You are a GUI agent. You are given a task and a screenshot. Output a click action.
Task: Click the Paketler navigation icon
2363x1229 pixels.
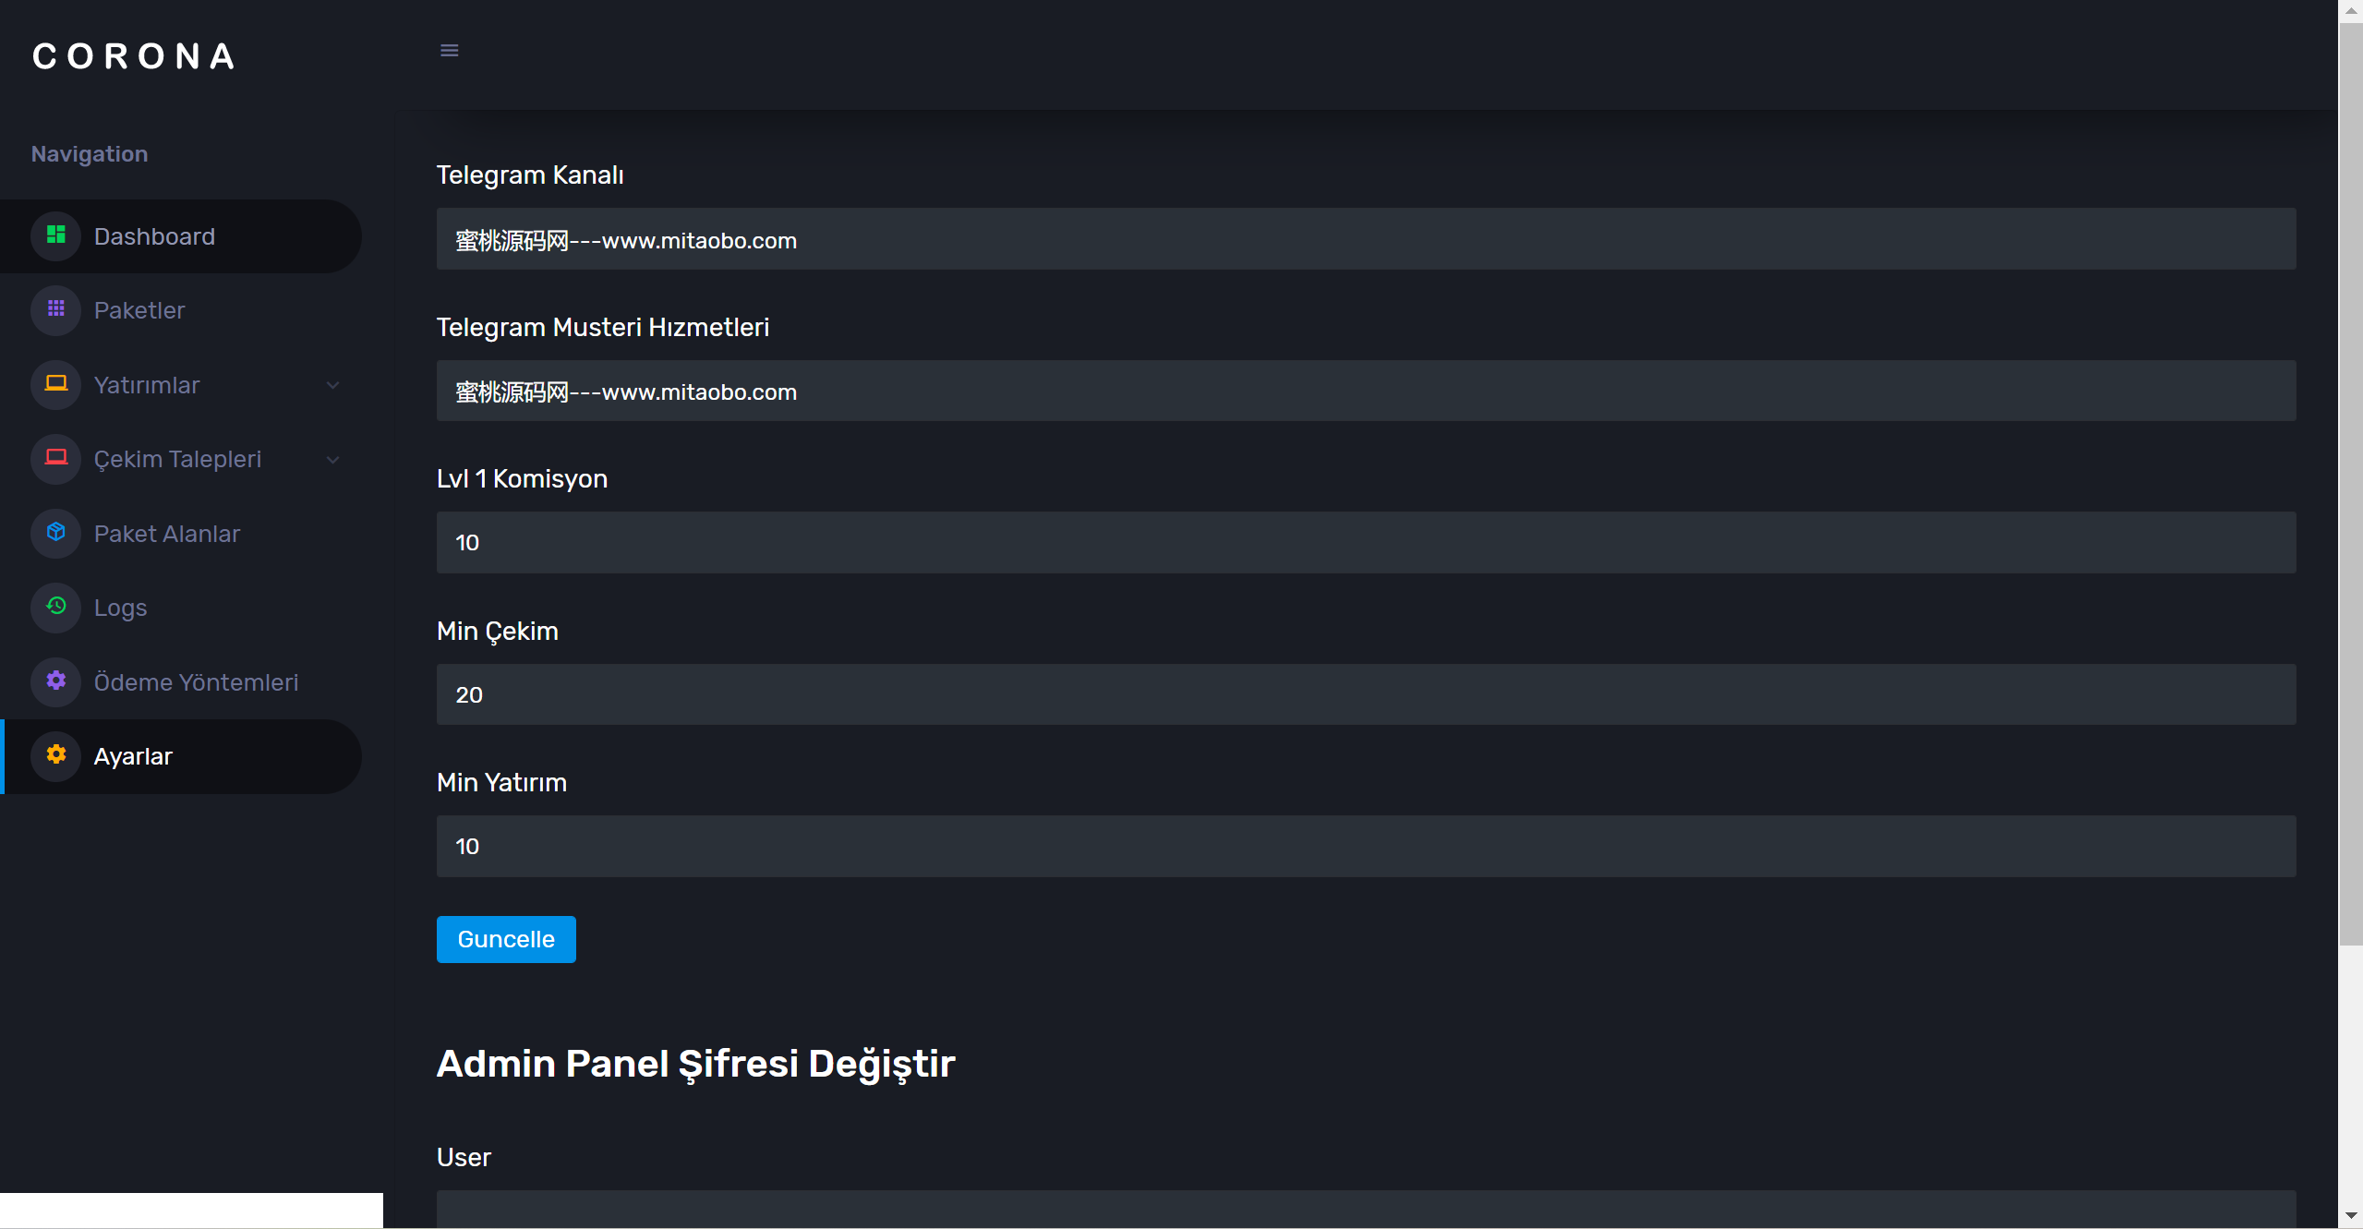click(56, 309)
